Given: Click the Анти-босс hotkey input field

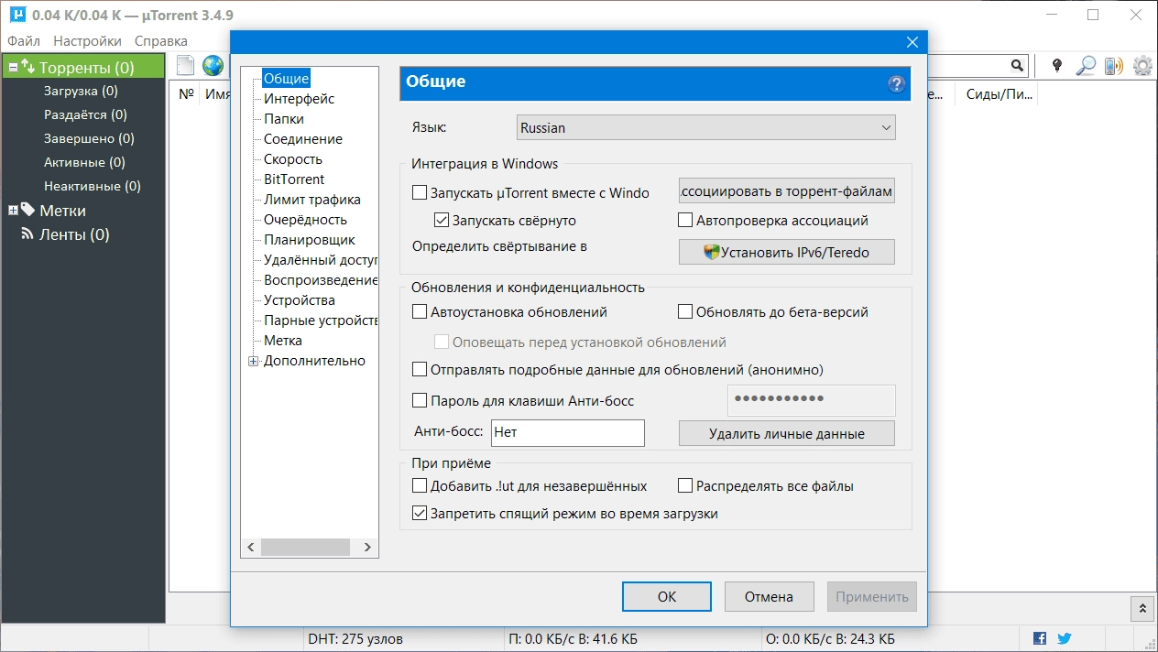Looking at the screenshot, I should click(568, 433).
